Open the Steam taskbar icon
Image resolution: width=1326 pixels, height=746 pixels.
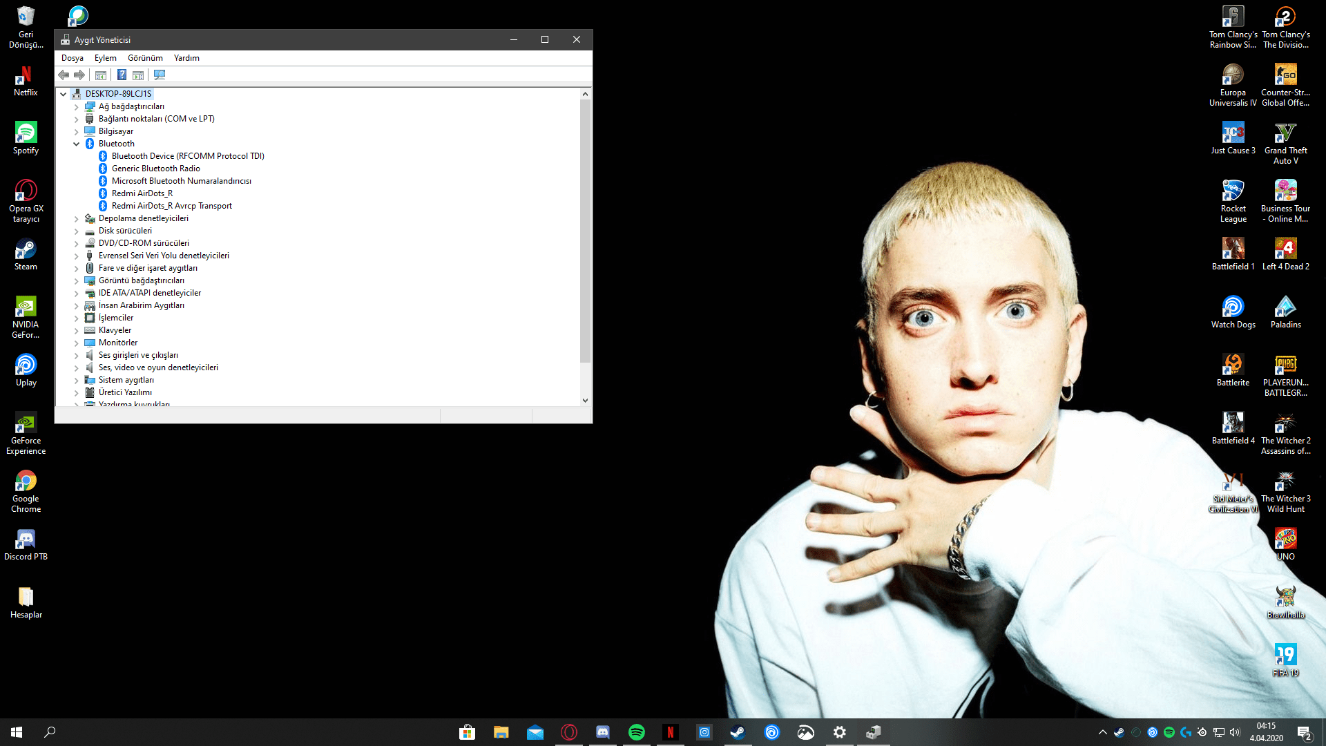[x=738, y=732]
